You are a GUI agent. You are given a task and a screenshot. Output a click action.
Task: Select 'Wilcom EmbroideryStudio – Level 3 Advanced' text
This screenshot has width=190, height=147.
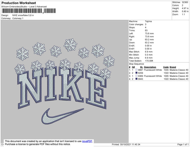[x=24, y=7]
